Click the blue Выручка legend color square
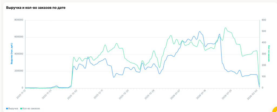277x112 pixels. (x=7, y=108)
